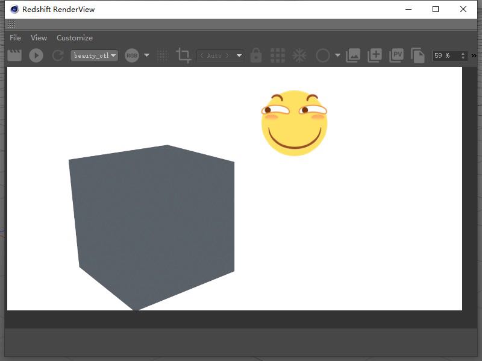
Task: Click the refresh render icon
Action: click(x=58, y=55)
